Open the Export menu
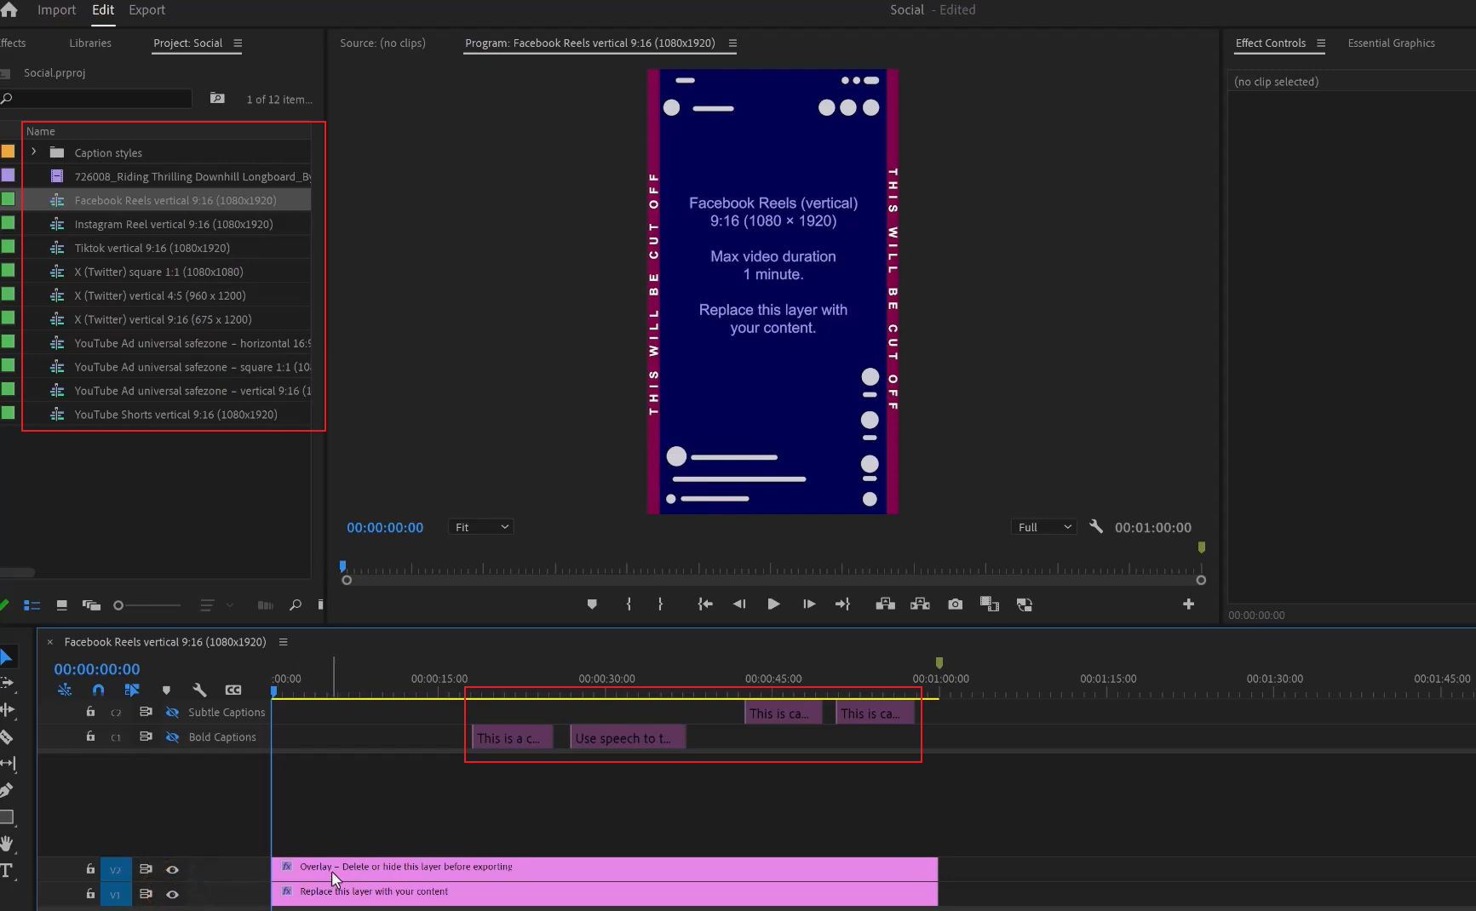 pyautogui.click(x=146, y=9)
